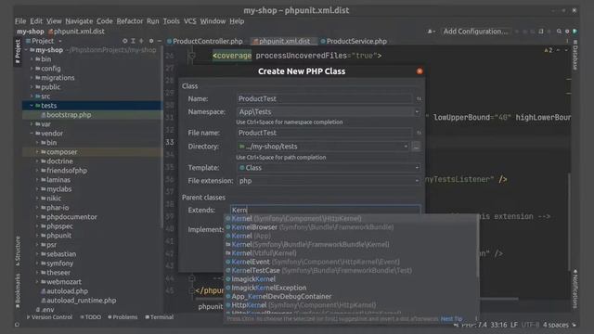Open the VCS menu
The height and width of the screenshot is (334, 594).
[189, 21]
